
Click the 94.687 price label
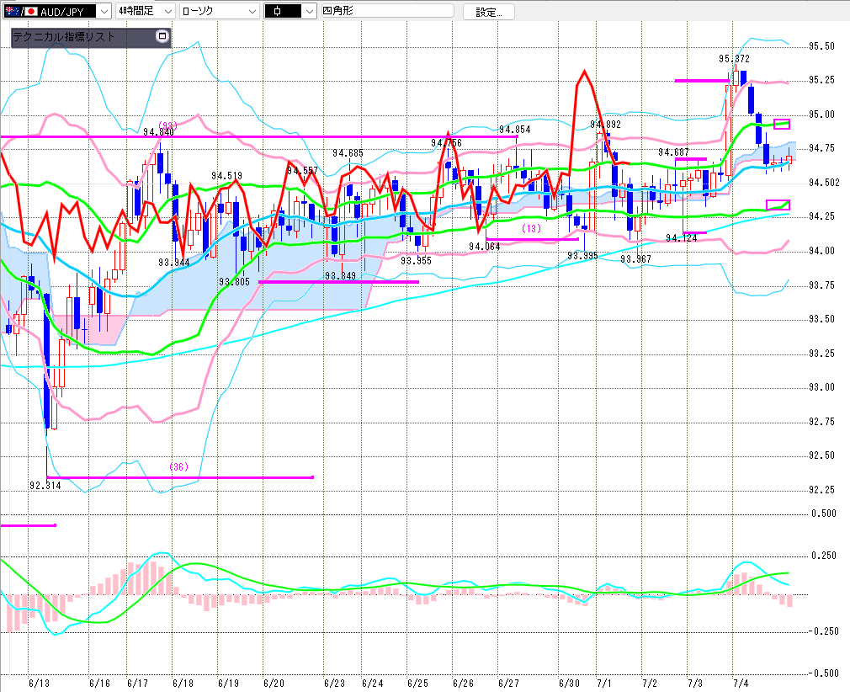(x=673, y=152)
